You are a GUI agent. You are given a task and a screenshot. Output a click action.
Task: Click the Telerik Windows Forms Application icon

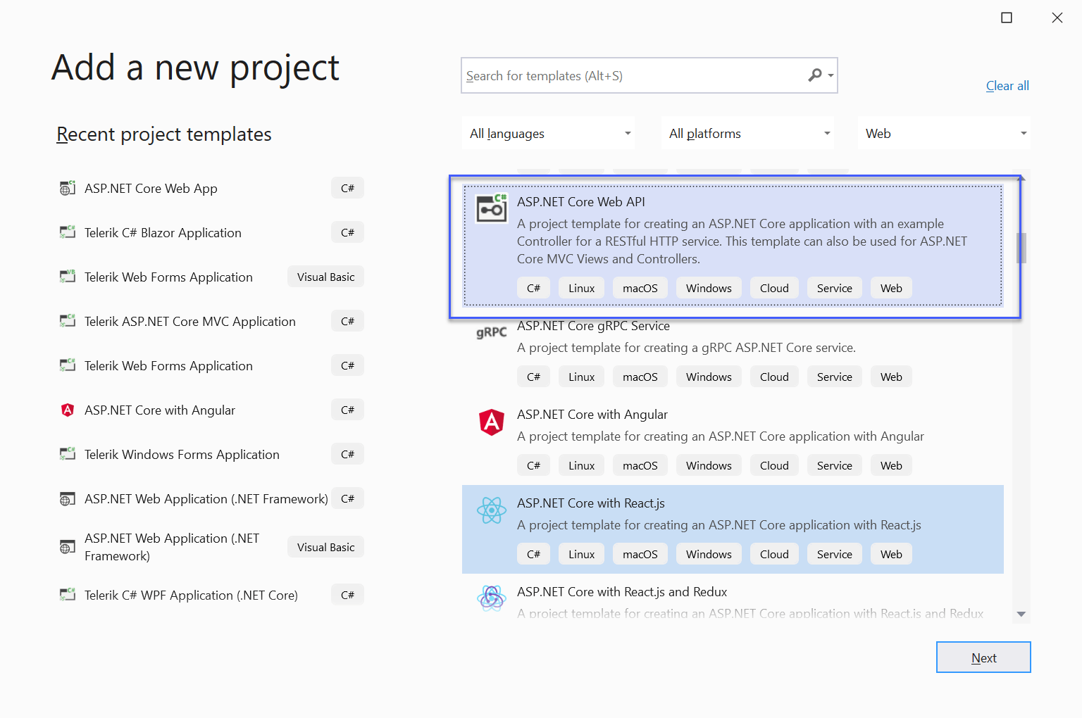point(67,453)
